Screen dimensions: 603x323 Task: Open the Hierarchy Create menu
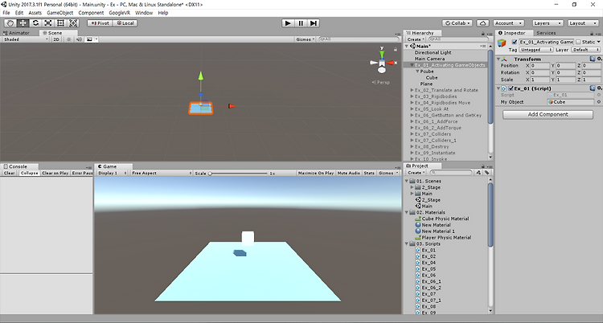416,39
